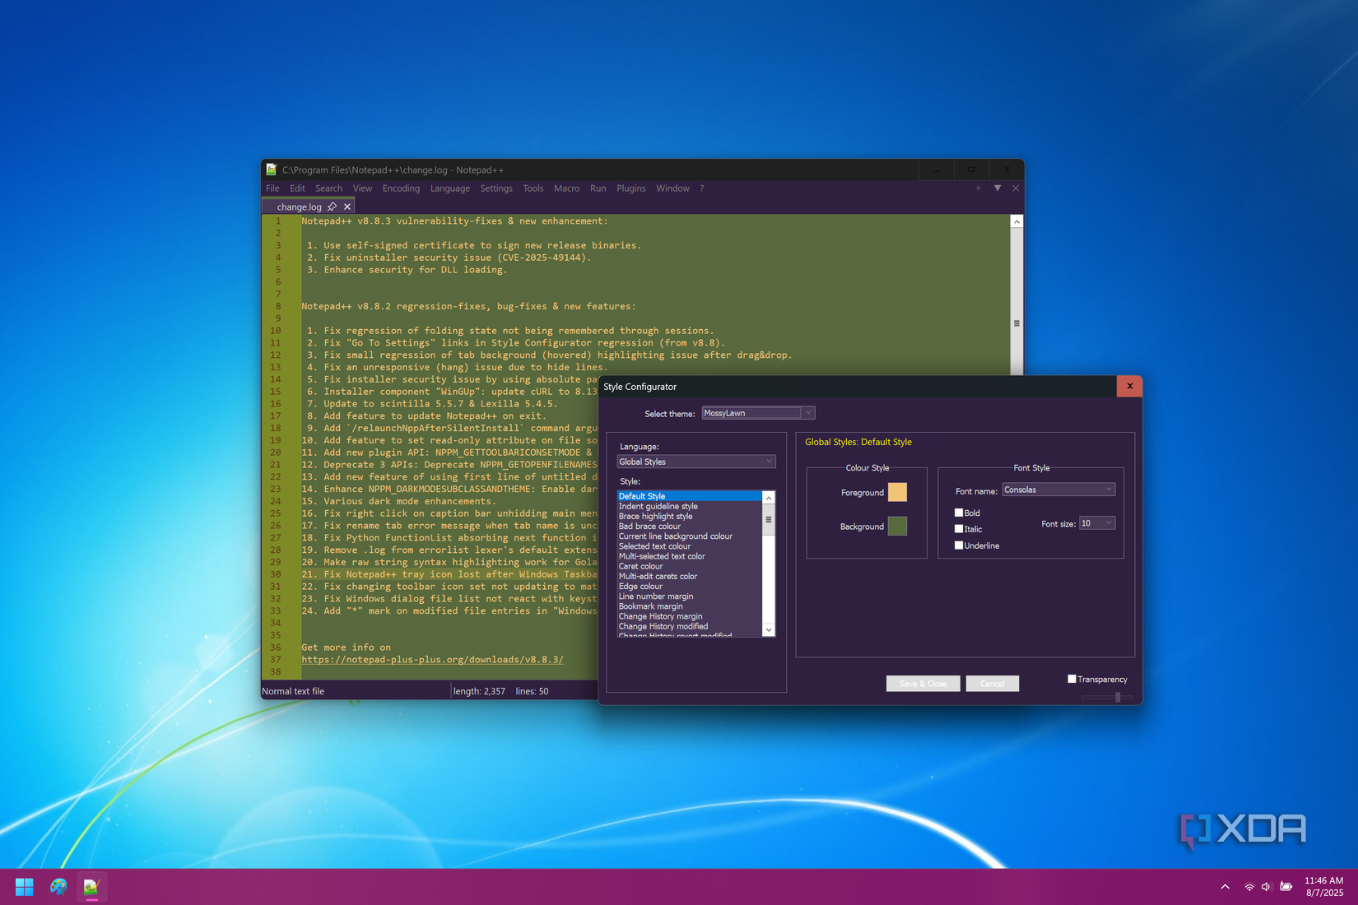The image size is (1358, 905).
Task: Open the Settings menu
Action: coord(496,188)
